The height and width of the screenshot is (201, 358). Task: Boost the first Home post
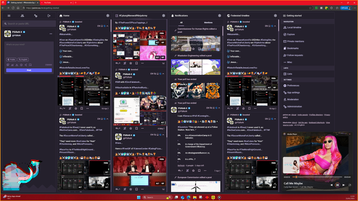(70, 108)
